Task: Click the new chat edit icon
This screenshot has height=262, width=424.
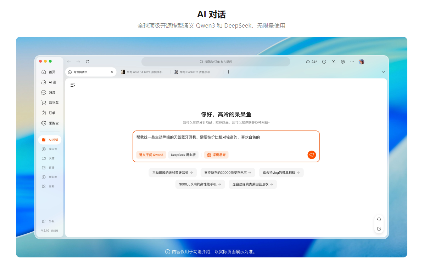Action: [379, 229]
